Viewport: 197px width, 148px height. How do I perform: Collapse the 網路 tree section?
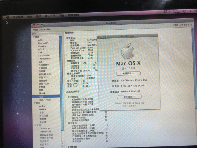click(35, 103)
